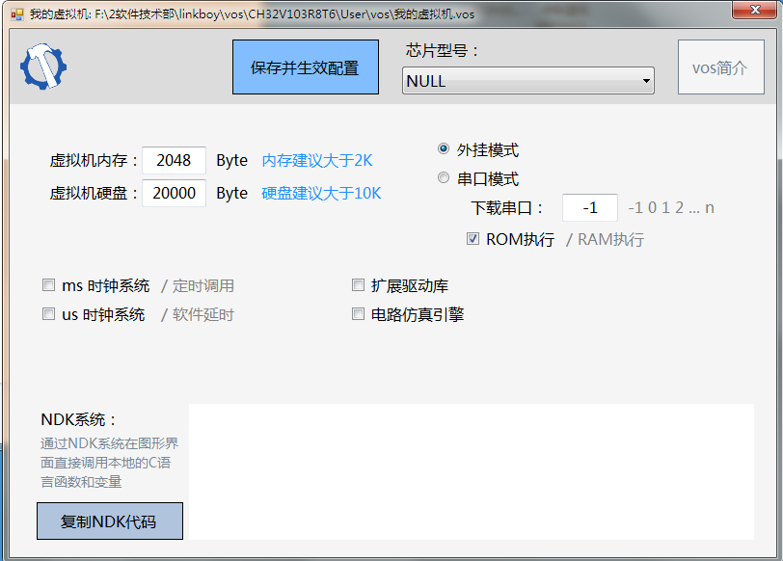Select the 外挂模式 radio button

click(443, 148)
